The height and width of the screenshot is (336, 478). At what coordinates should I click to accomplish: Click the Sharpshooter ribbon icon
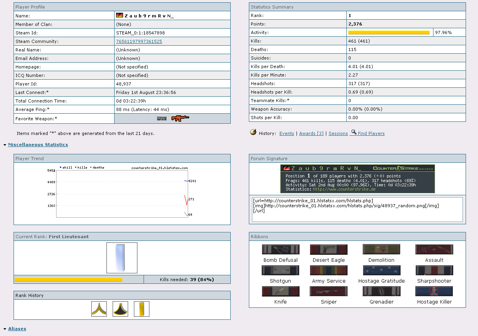434,270
